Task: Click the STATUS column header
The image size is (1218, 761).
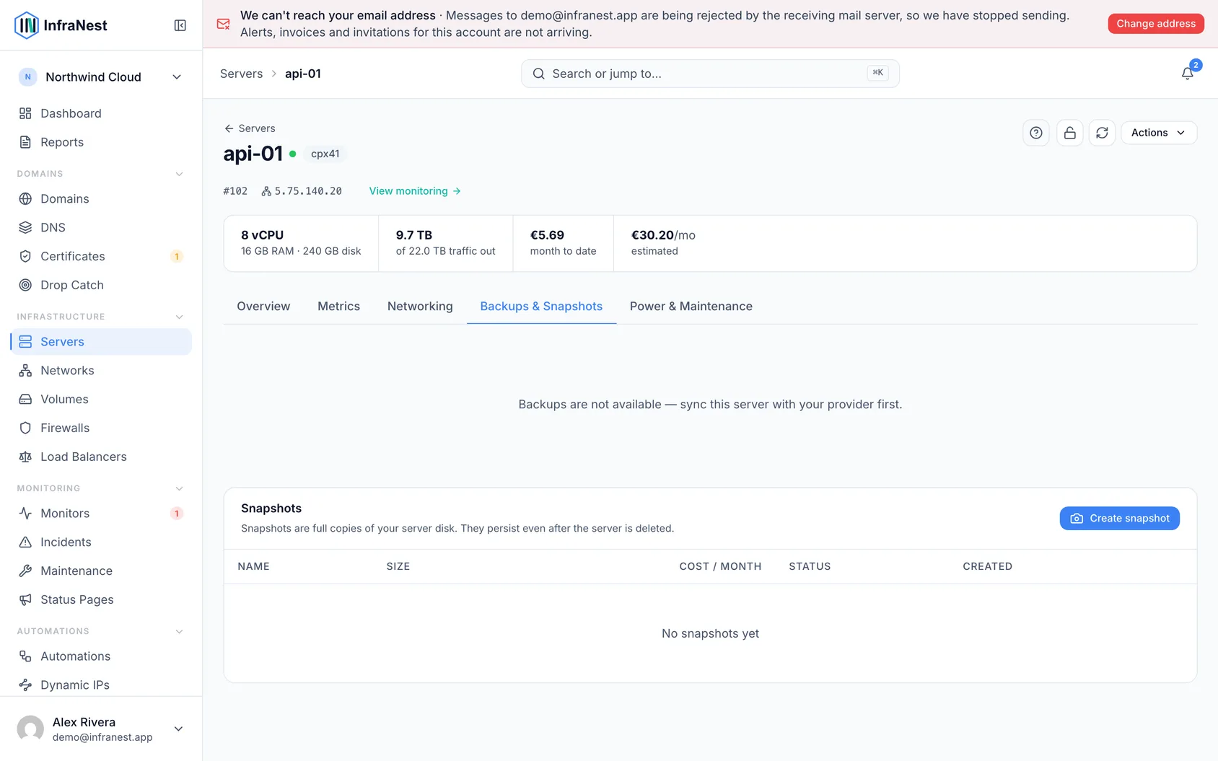Action: point(810,566)
